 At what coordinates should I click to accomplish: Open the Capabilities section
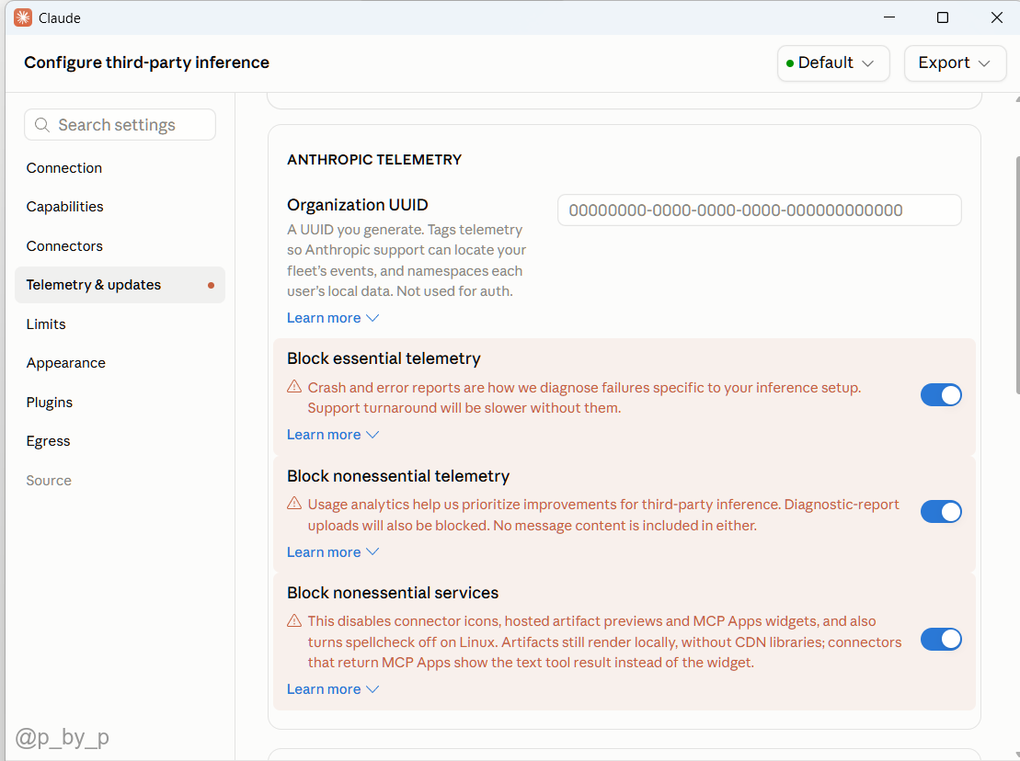click(120, 207)
